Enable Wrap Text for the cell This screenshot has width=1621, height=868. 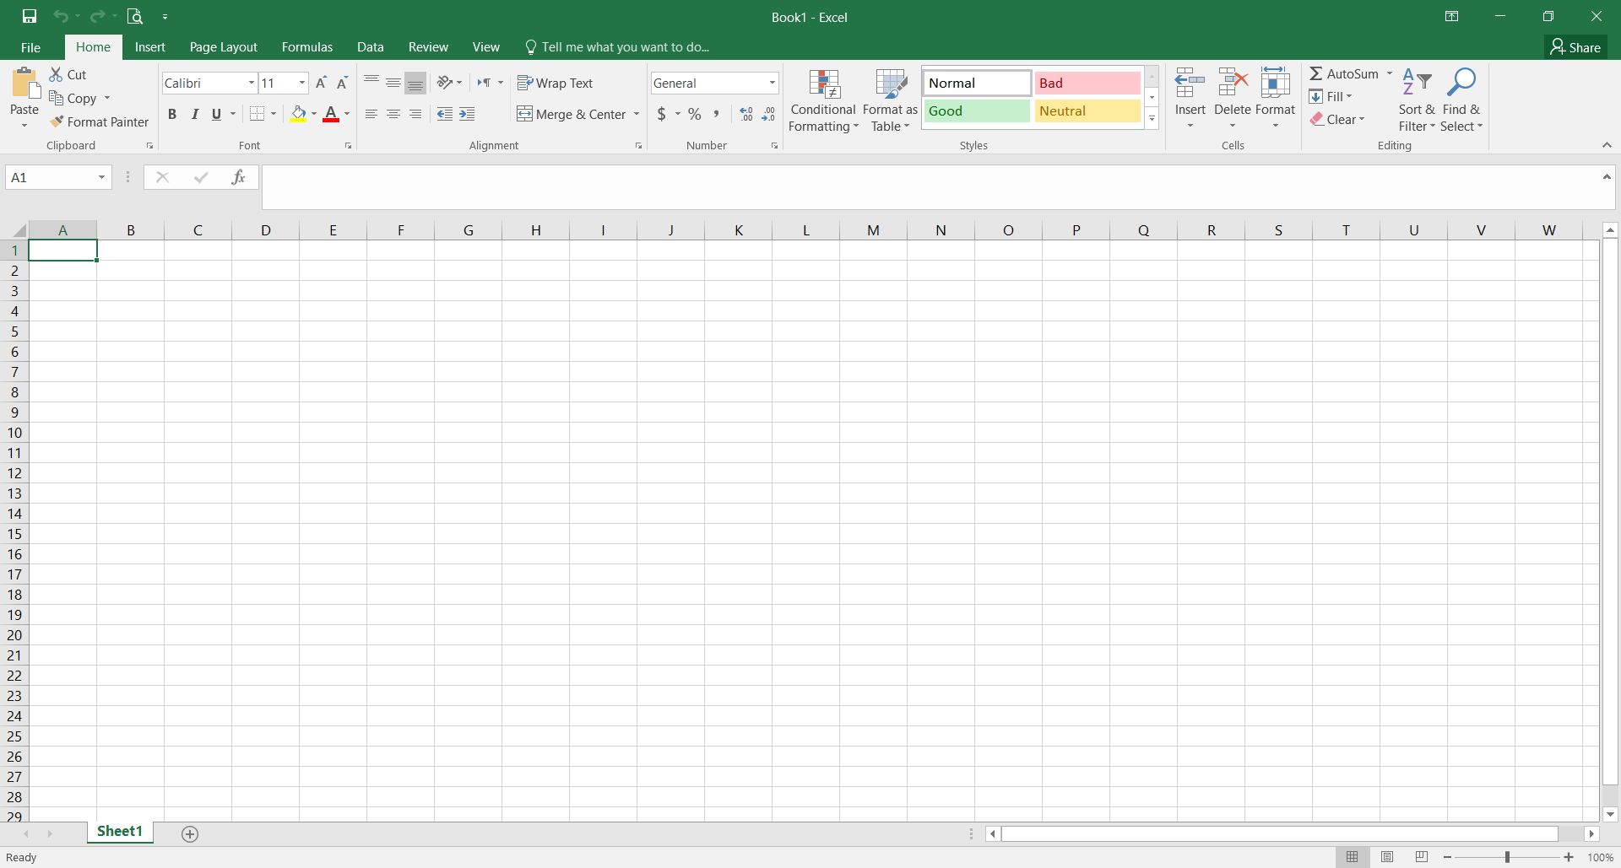click(x=555, y=83)
